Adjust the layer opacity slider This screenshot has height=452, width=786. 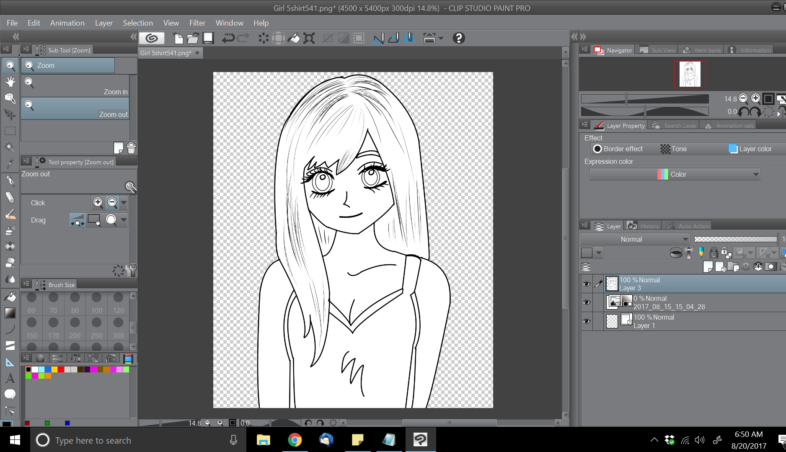pos(735,239)
